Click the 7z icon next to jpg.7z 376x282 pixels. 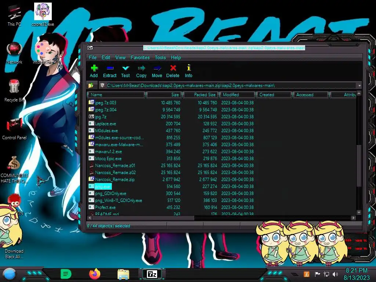click(91, 116)
